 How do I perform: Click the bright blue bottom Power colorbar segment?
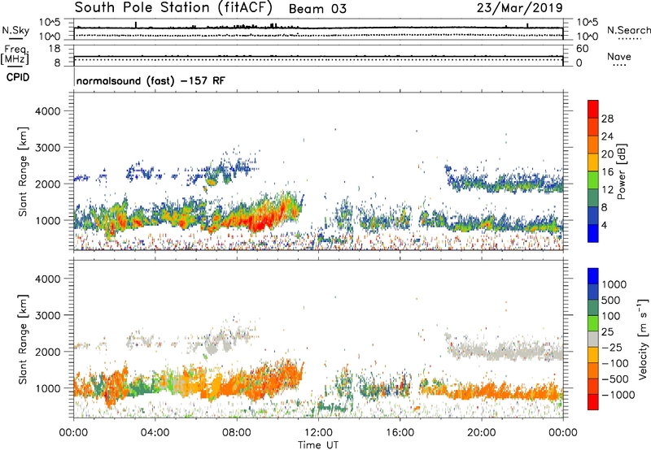[593, 233]
